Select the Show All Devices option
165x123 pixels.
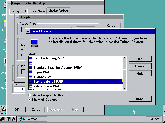(x=29, y=100)
